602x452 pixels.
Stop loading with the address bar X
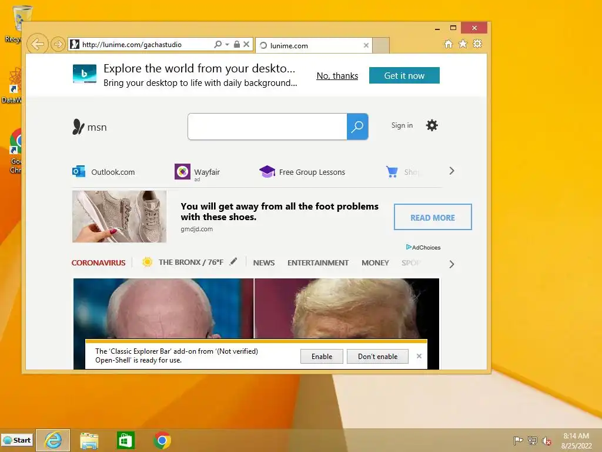[246, 45]
